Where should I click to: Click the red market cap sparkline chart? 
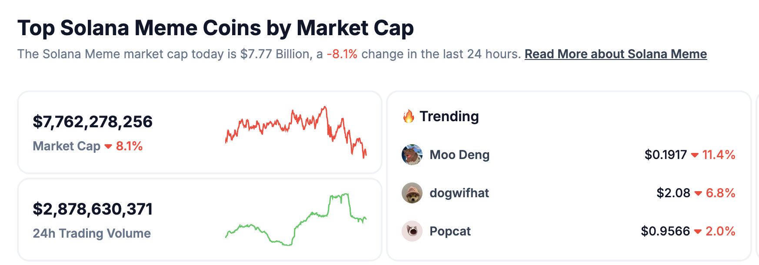296,131
